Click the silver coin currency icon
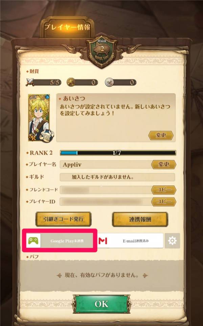Viewport: 203px width, 326px height. point(109,82)
